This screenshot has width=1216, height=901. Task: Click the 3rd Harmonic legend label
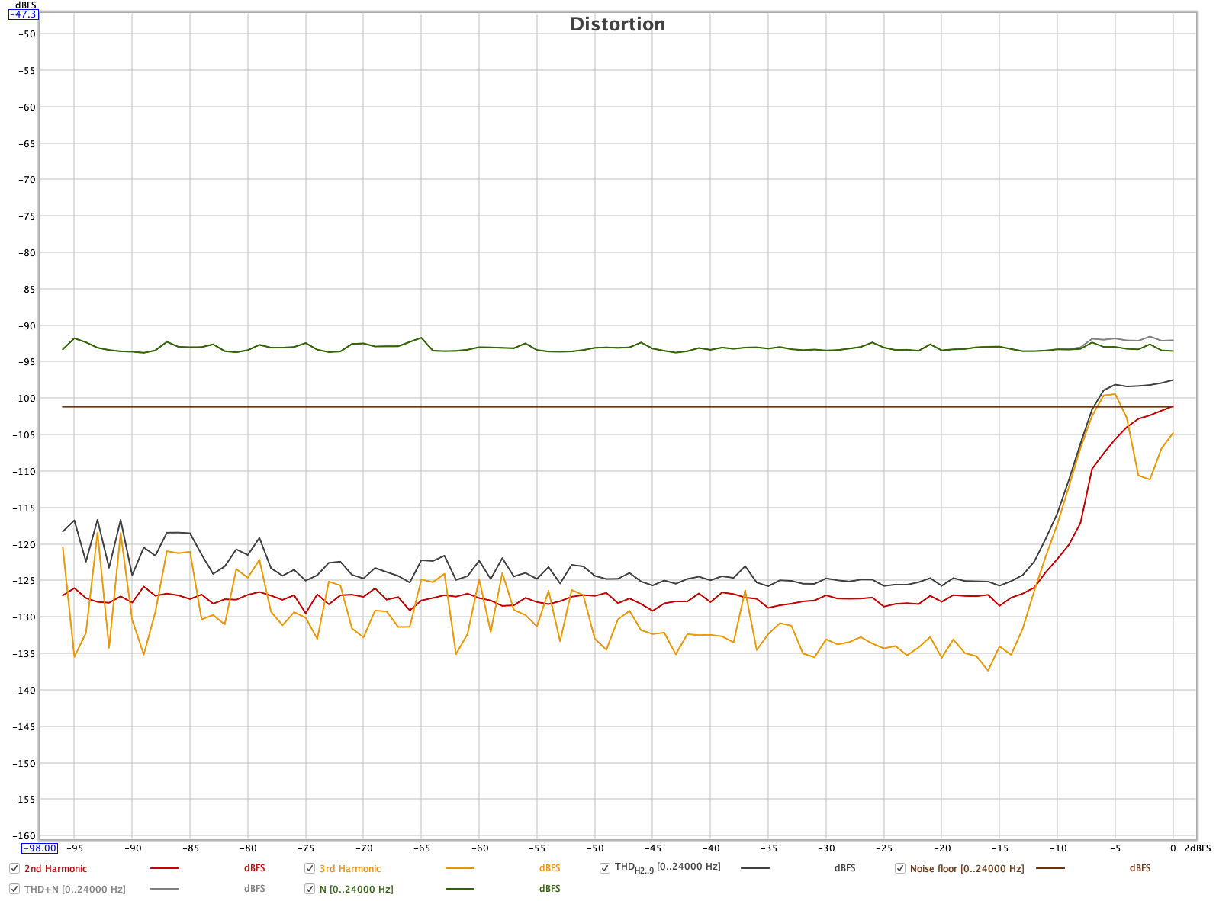[350, 869]
